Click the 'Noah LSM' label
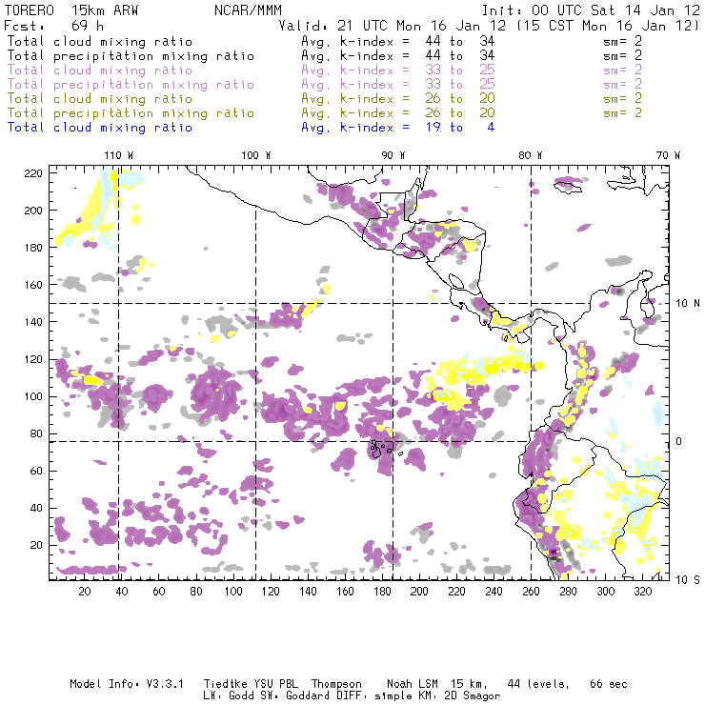705x705 pixels. point(413,684)
